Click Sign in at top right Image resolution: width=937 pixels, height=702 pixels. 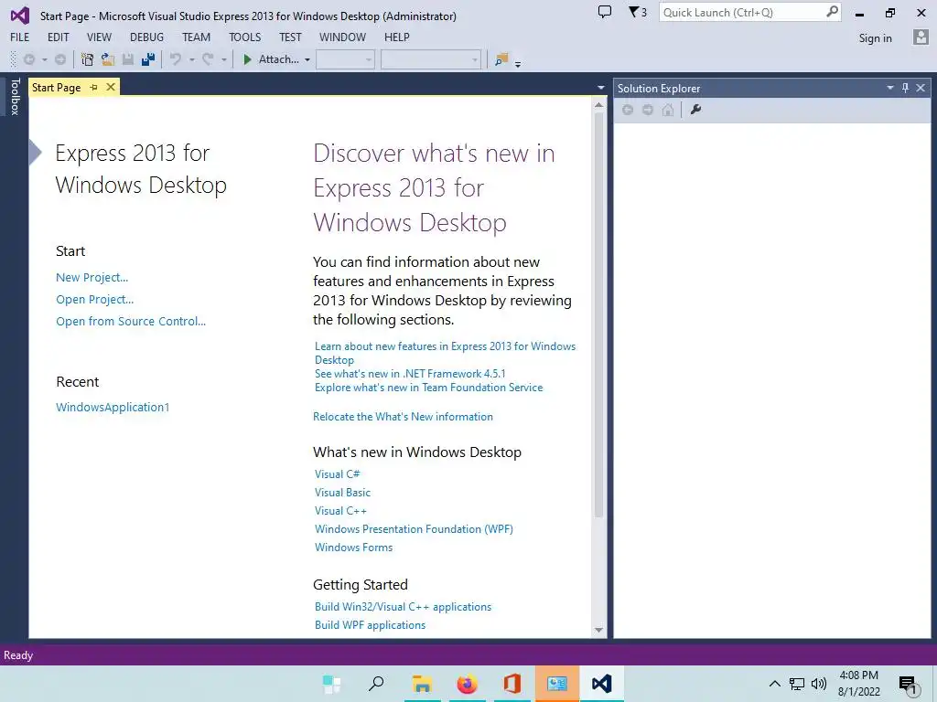pos(875,38)
